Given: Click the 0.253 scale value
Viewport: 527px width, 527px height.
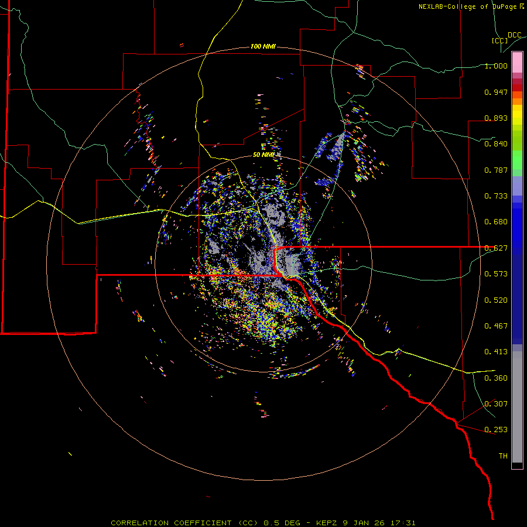Looking at the screenshot, I should point(496,430).
